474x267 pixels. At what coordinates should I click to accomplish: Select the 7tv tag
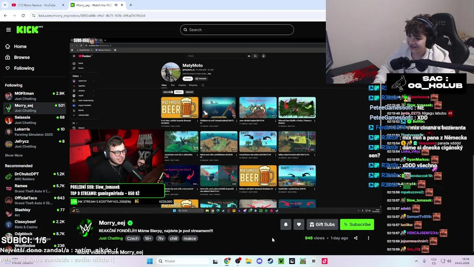pos(161,238)
